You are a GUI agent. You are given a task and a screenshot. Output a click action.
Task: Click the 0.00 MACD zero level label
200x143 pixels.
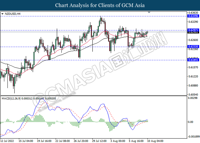pos(191,122)
